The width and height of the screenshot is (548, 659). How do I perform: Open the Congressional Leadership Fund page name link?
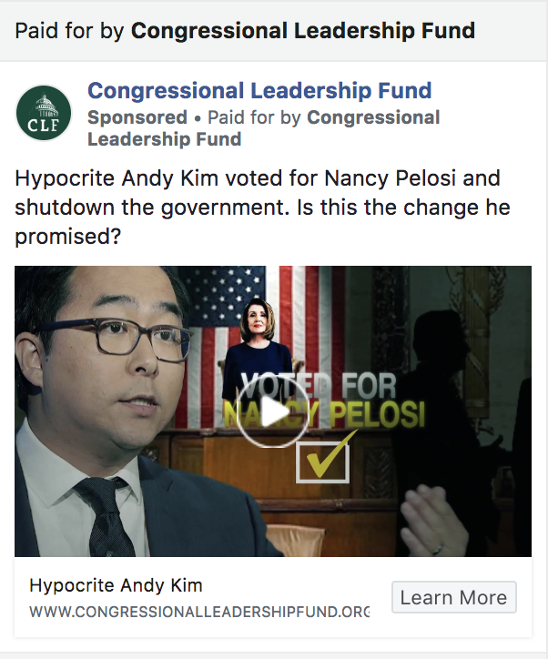[x=259, y=90]
